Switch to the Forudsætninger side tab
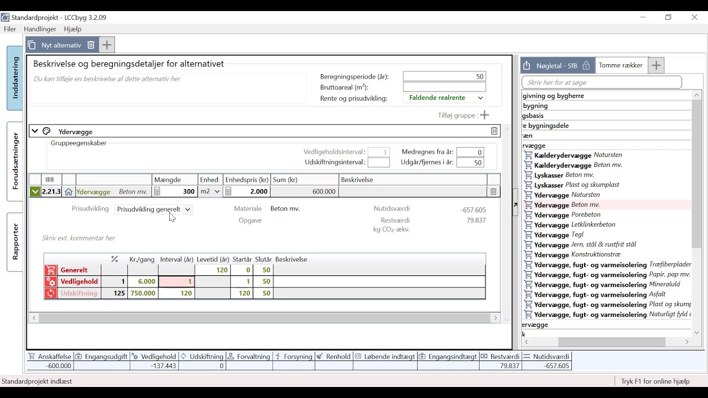The image size is (708, 398). tap(15, 161)
